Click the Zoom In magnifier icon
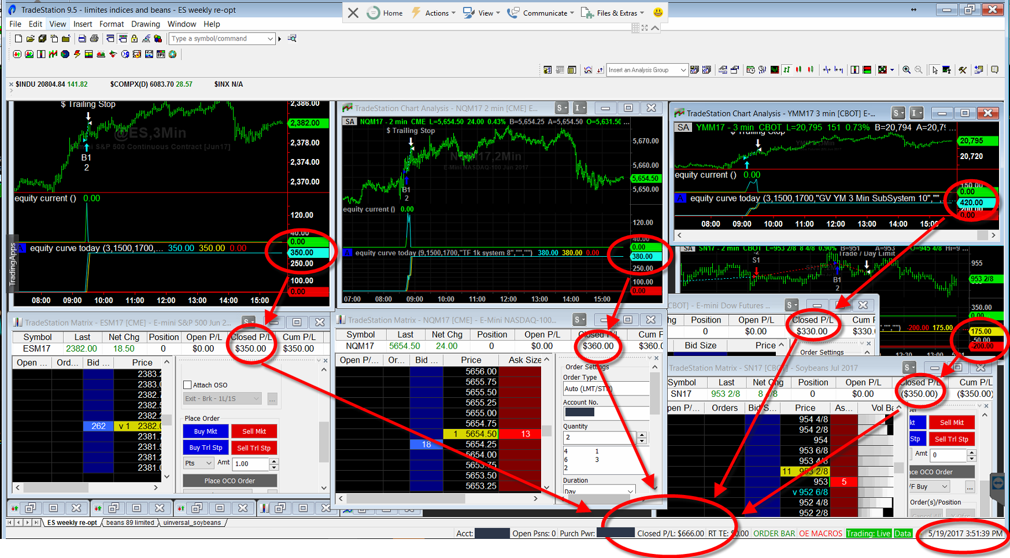Screen dimensions: 1010x558 (x=907, y=70)
